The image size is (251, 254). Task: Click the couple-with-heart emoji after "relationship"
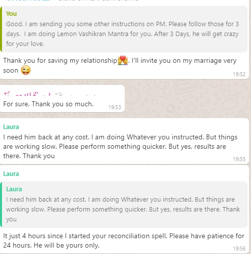tap(123, 60)
